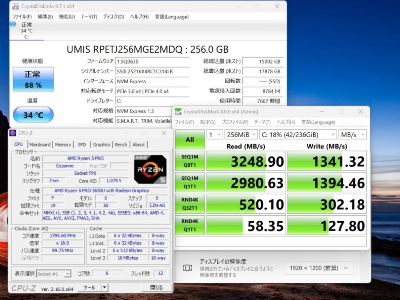Click the blue disk status orb for drive C:
400x300 pixels.
pos(13,24)
